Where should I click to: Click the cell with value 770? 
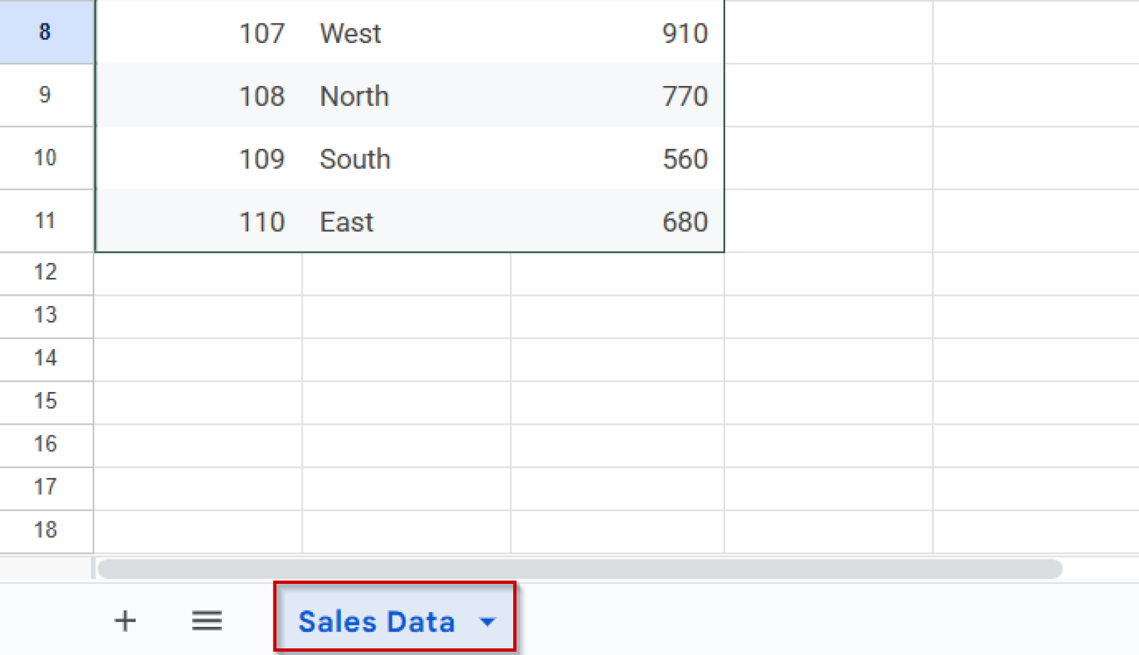[x=615, y=96]
